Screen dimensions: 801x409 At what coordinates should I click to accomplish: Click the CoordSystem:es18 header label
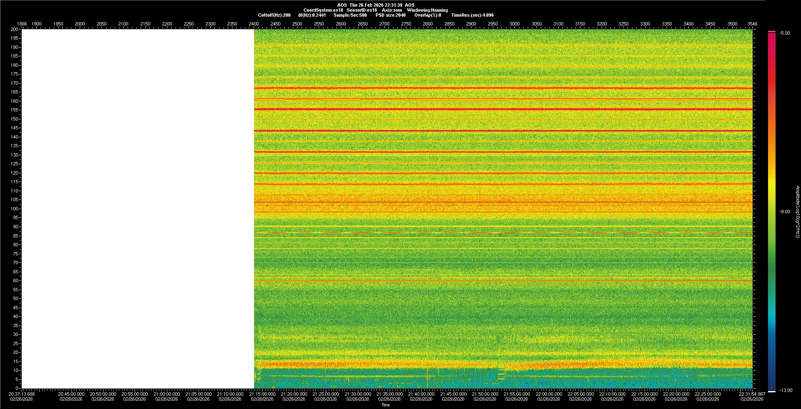coord(323,10)
